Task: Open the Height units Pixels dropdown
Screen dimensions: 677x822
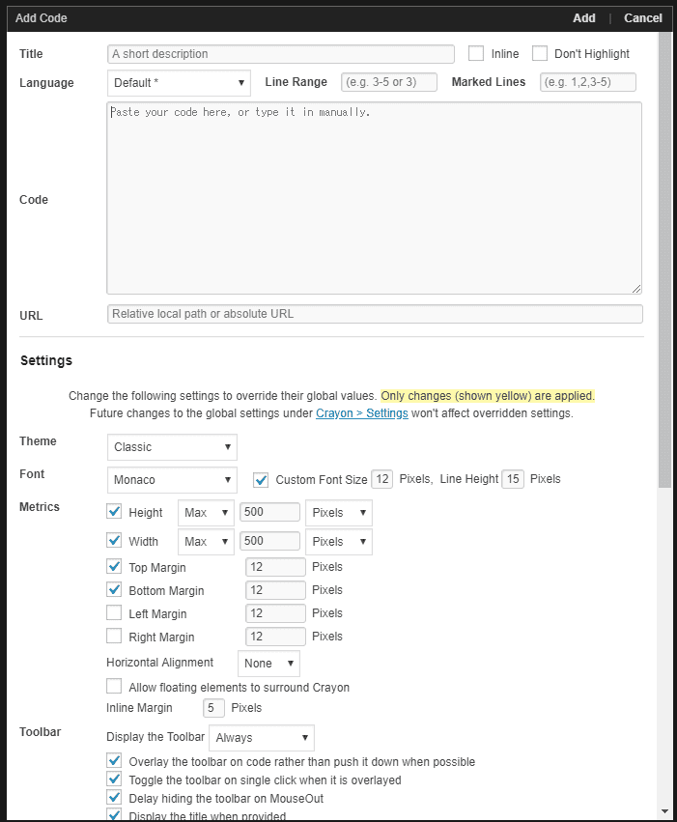Action: [339, 513]
